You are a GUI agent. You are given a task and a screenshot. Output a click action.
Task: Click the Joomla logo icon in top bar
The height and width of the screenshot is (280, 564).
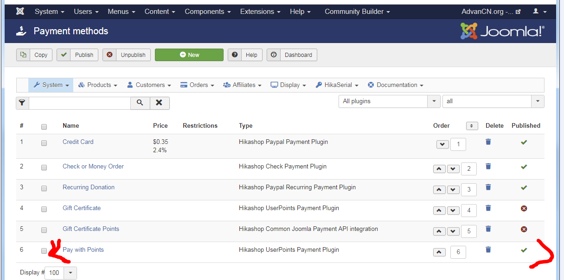(20, 12)
